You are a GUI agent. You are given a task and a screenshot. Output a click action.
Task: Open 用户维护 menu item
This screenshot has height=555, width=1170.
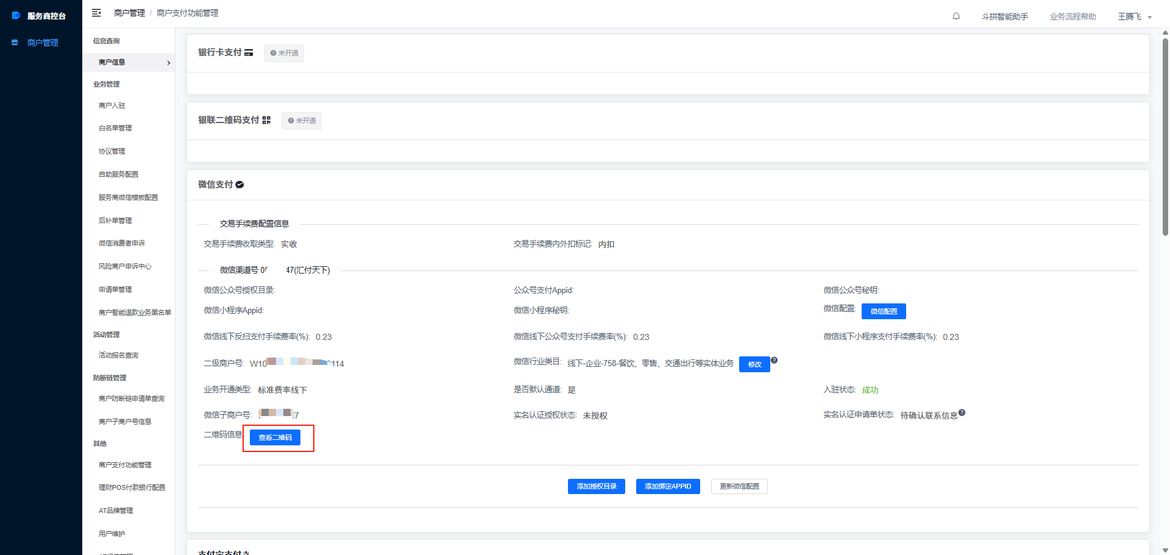(x=112, y=534)
